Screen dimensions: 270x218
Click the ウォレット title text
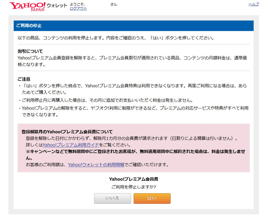(57, 6)
